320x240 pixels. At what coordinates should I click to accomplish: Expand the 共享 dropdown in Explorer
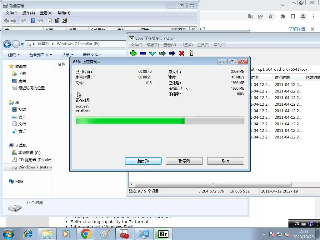(67, 55)
